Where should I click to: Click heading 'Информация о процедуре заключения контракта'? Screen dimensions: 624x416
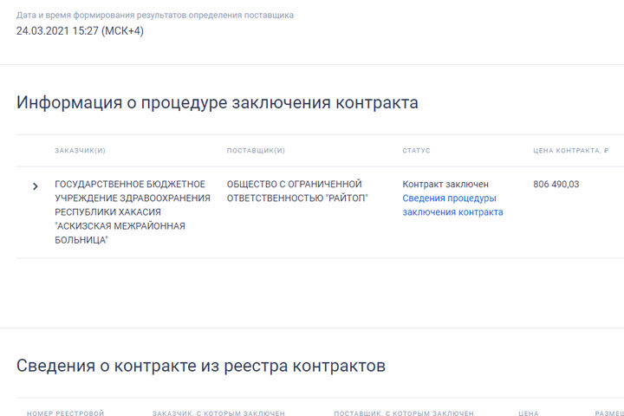(x=218, y=103)
